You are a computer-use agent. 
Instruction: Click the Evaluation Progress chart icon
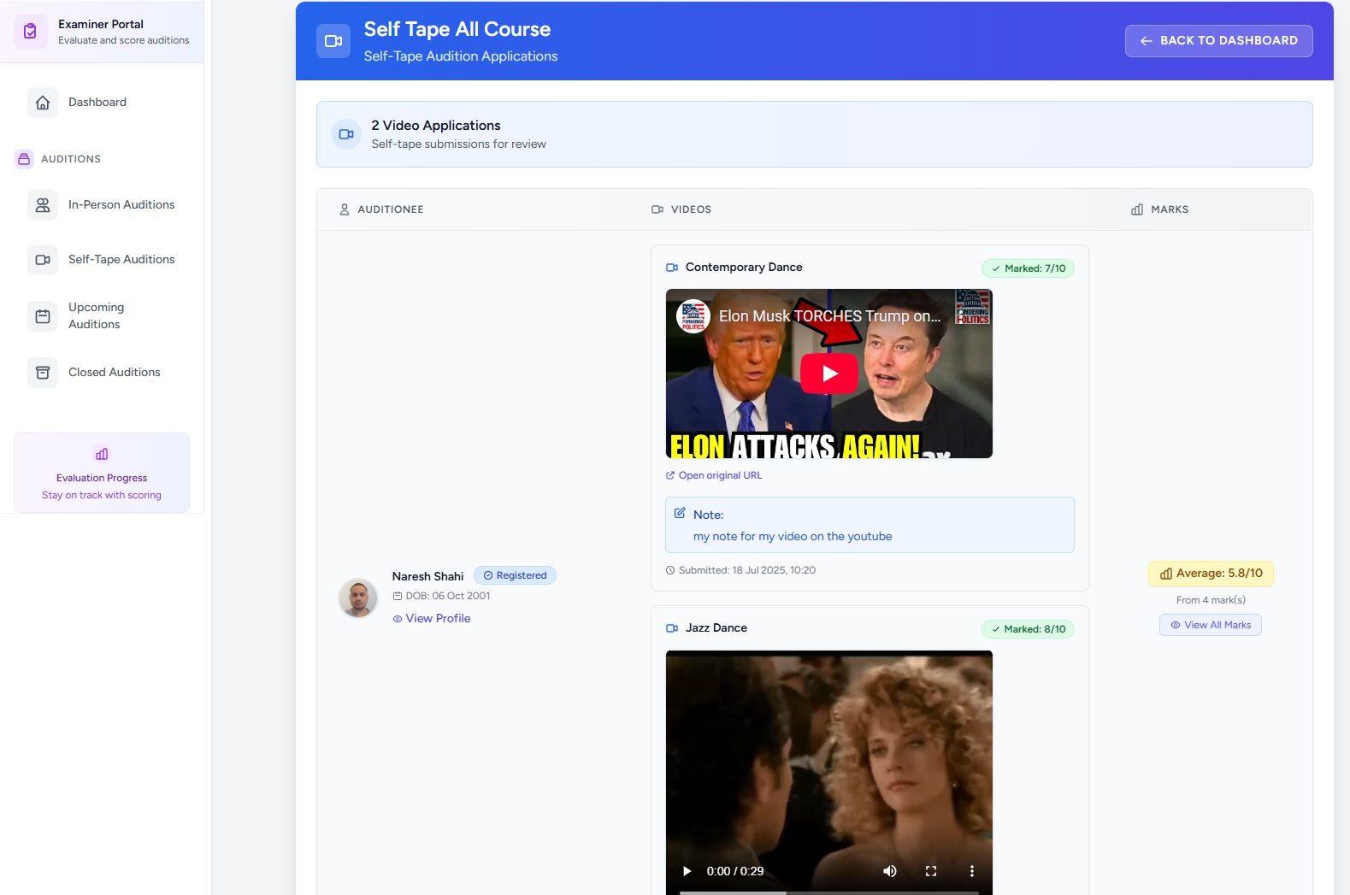102,454
